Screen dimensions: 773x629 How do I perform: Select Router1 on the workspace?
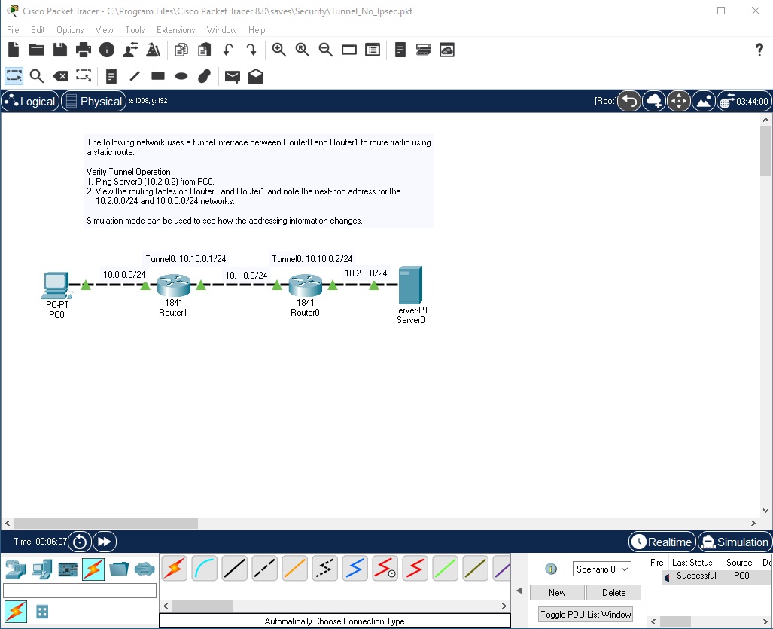(x=174, y=286)
